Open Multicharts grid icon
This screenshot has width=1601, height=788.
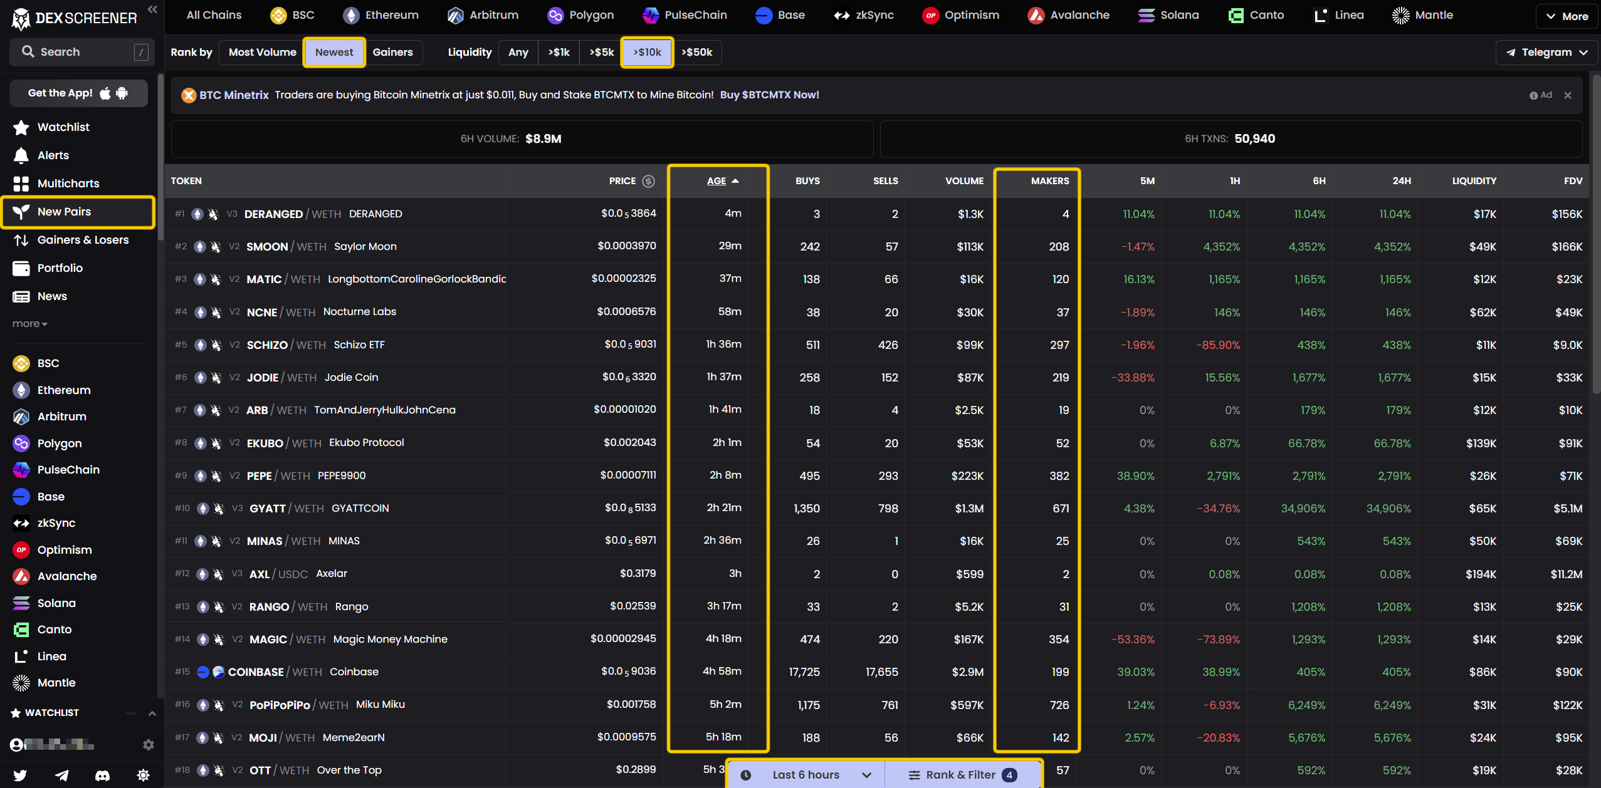21,184
